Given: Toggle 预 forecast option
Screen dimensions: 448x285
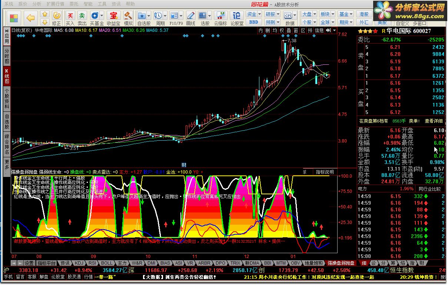Looking at the screenshot, I should 310,31.
